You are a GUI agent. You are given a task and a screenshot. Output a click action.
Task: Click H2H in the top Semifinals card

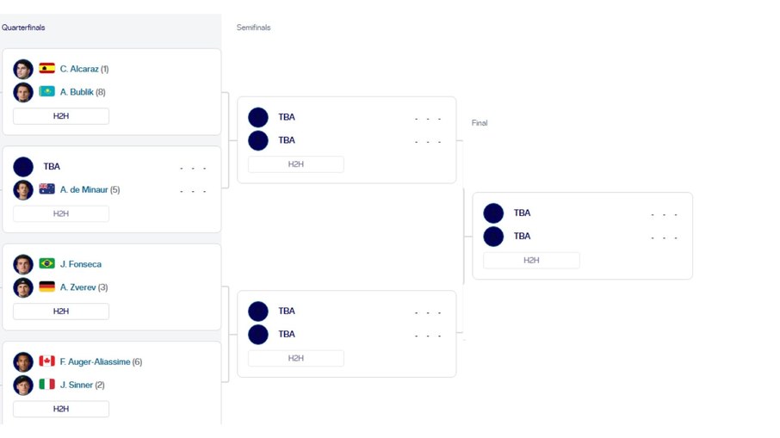pyautogui.click(x=296, y=164)
